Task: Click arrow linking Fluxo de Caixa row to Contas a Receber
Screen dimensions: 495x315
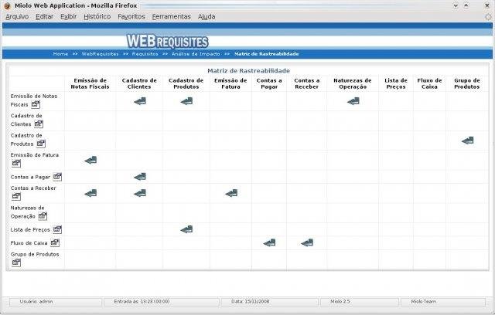Action: (307, 242)
